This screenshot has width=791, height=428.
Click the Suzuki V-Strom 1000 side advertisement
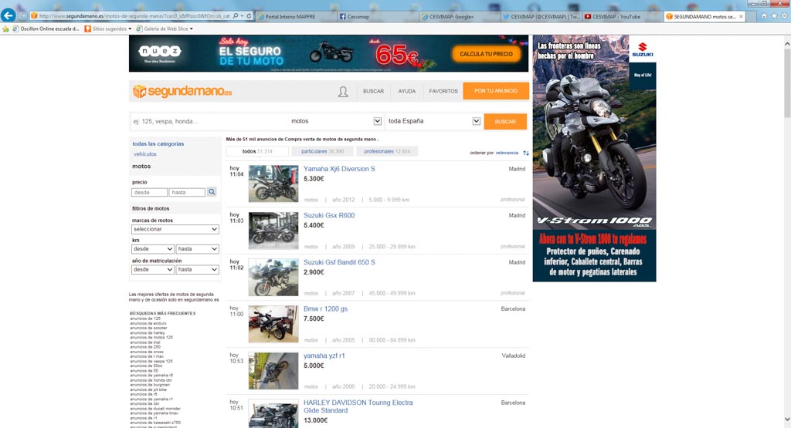(x=594, y=158)
